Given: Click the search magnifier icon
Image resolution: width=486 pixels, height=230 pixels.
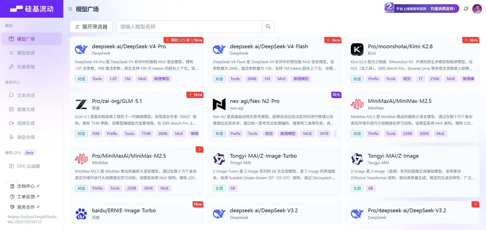Looking at the screenshot, I should (268, 27).
